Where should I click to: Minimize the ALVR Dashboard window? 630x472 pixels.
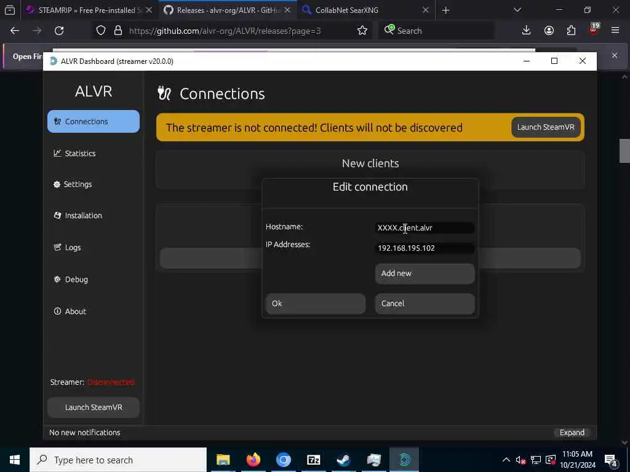coord(527,61)
